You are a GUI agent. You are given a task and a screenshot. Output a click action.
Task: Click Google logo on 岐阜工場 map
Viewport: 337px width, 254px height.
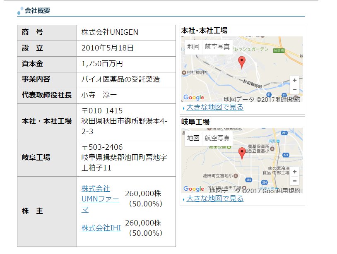(194, 189)
